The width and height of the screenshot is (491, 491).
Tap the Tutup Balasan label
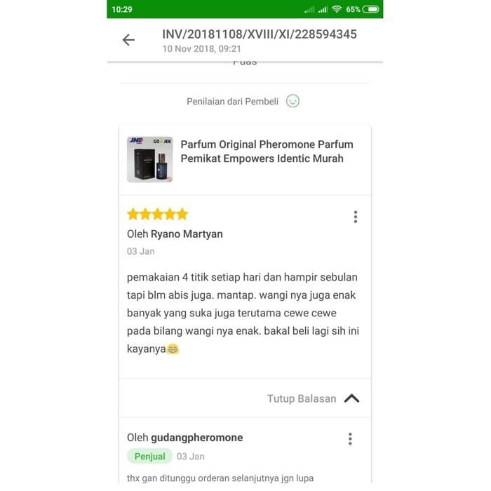point(302,398)
